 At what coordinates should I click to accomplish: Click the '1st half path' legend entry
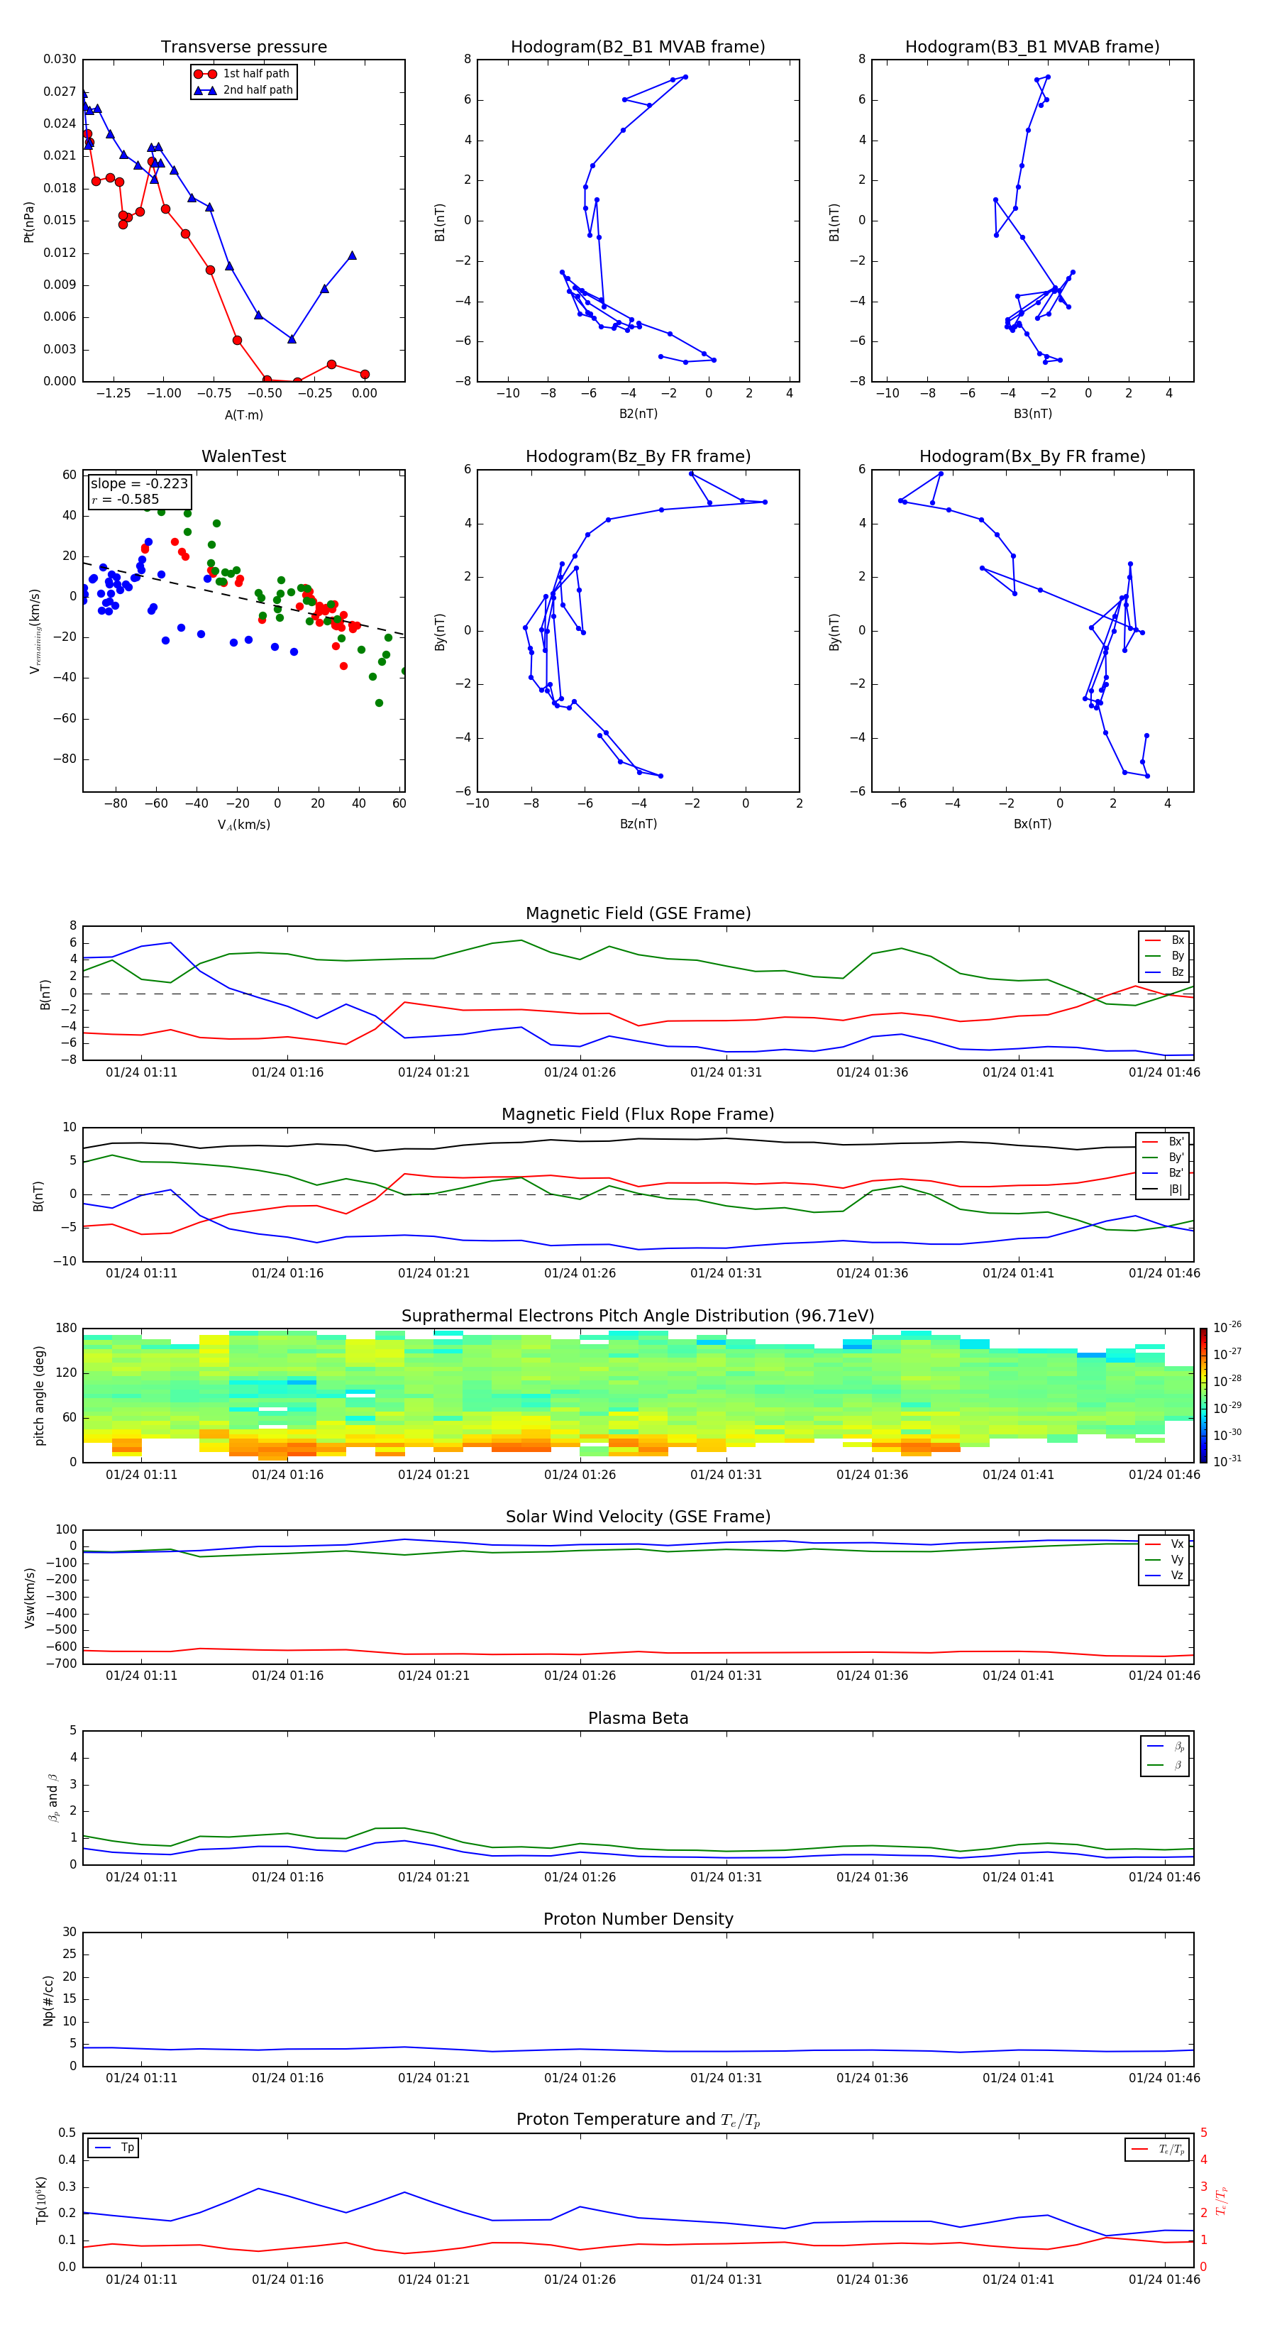tap(243, 74)
